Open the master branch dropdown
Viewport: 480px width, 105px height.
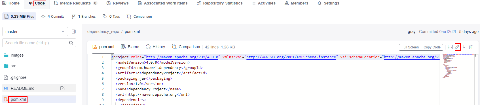coord(35,32)
